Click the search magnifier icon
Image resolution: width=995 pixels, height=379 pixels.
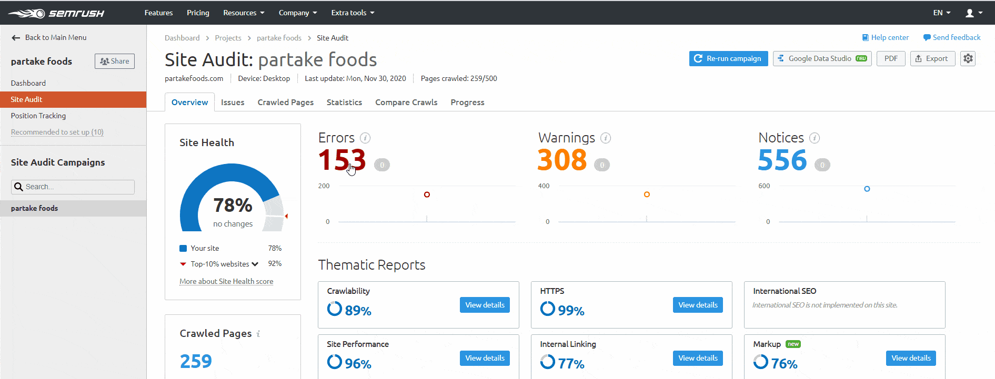click(x=18, y=187)
